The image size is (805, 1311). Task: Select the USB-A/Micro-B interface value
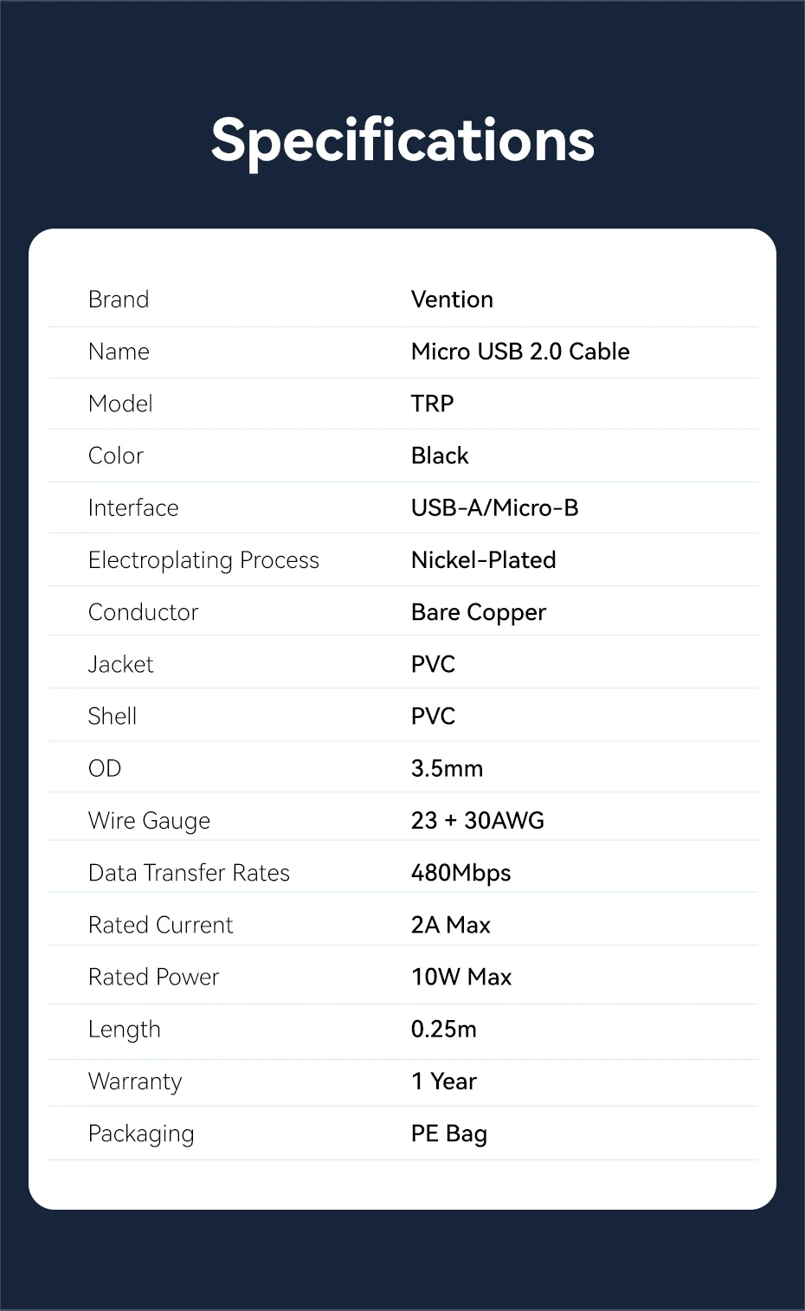pos(494,507)
